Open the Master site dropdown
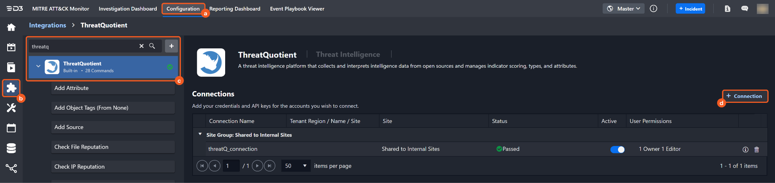The height and width of the screenshot is (183, 775). [x=623, y=9]
